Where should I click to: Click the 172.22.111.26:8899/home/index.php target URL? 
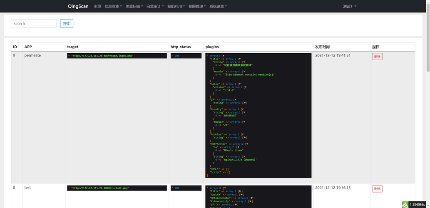click(102, 56)
